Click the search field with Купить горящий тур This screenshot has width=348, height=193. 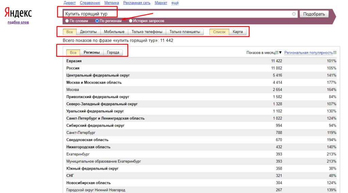pos(177,14)
